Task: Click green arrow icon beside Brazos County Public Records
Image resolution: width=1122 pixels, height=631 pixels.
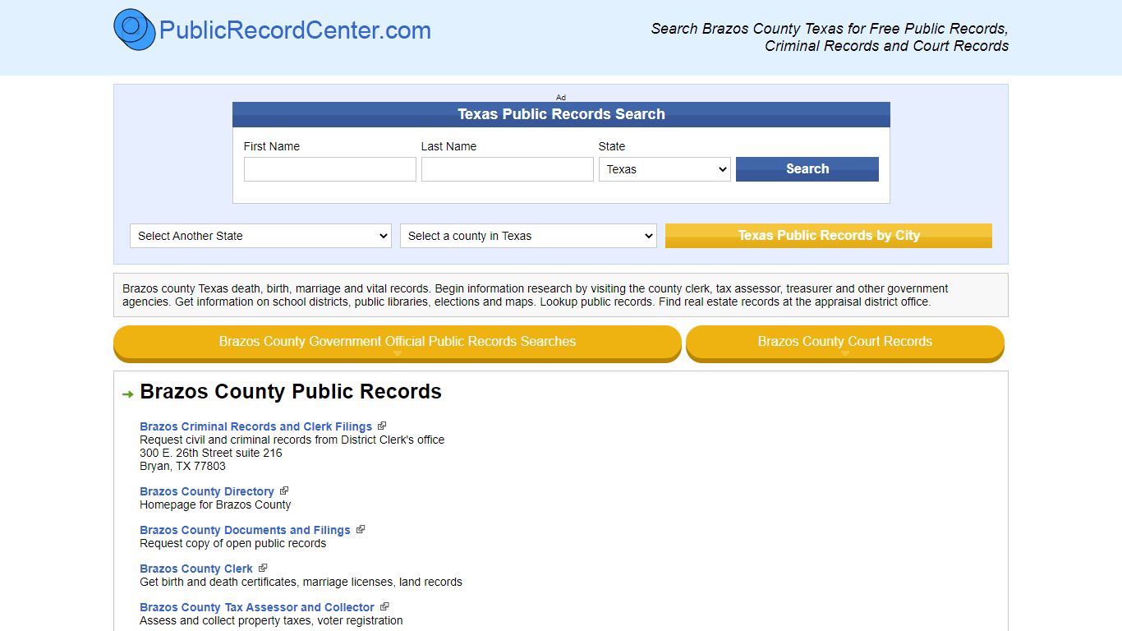Action: 127,394
